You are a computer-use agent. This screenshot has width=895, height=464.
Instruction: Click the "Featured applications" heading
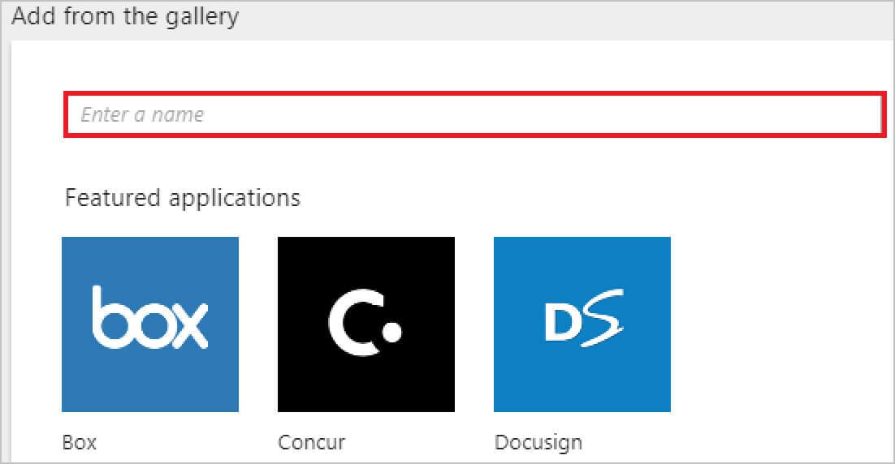pyautogui.click(x=183, y=197)
